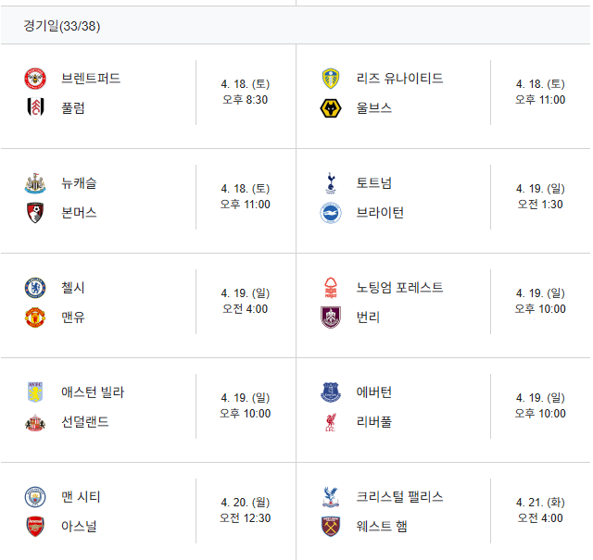Open the 뉴캐슬 team name link
This screenshot has height=560, width=593.
(79, 183)
